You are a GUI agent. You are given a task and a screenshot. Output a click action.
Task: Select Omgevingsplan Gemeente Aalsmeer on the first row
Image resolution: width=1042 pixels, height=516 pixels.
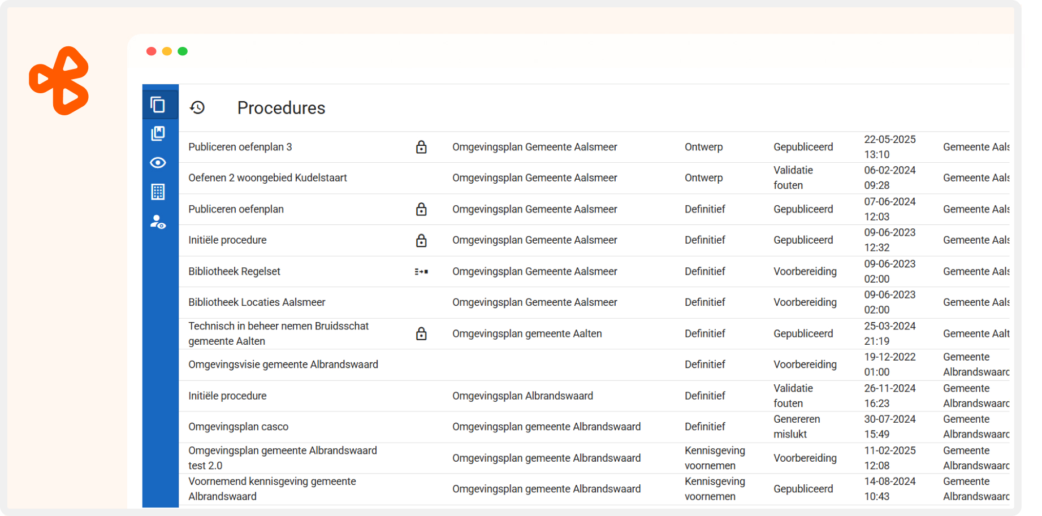tap(534, 147)
